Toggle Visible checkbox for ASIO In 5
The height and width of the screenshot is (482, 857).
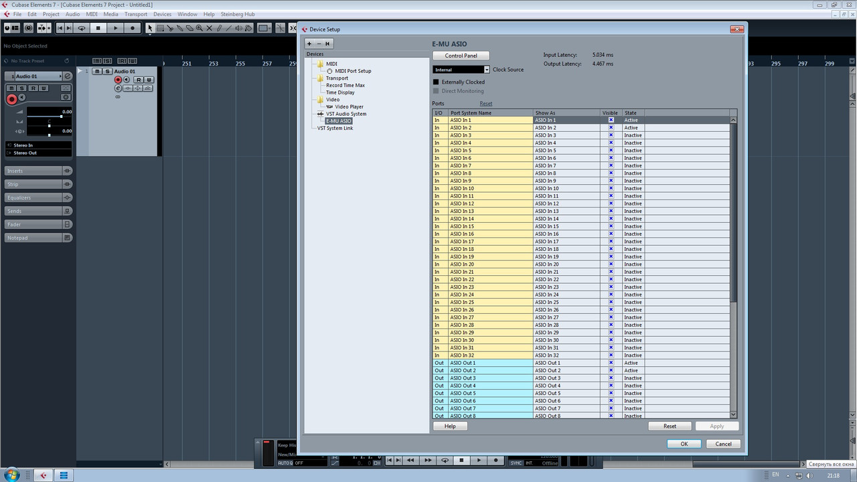611,150
